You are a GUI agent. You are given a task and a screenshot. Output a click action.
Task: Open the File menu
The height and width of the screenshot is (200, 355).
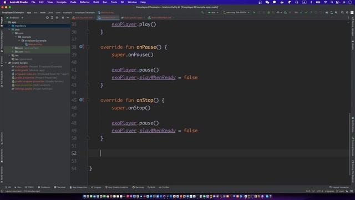click(33, 2)
